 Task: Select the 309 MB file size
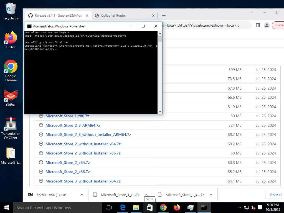point(235,70)
